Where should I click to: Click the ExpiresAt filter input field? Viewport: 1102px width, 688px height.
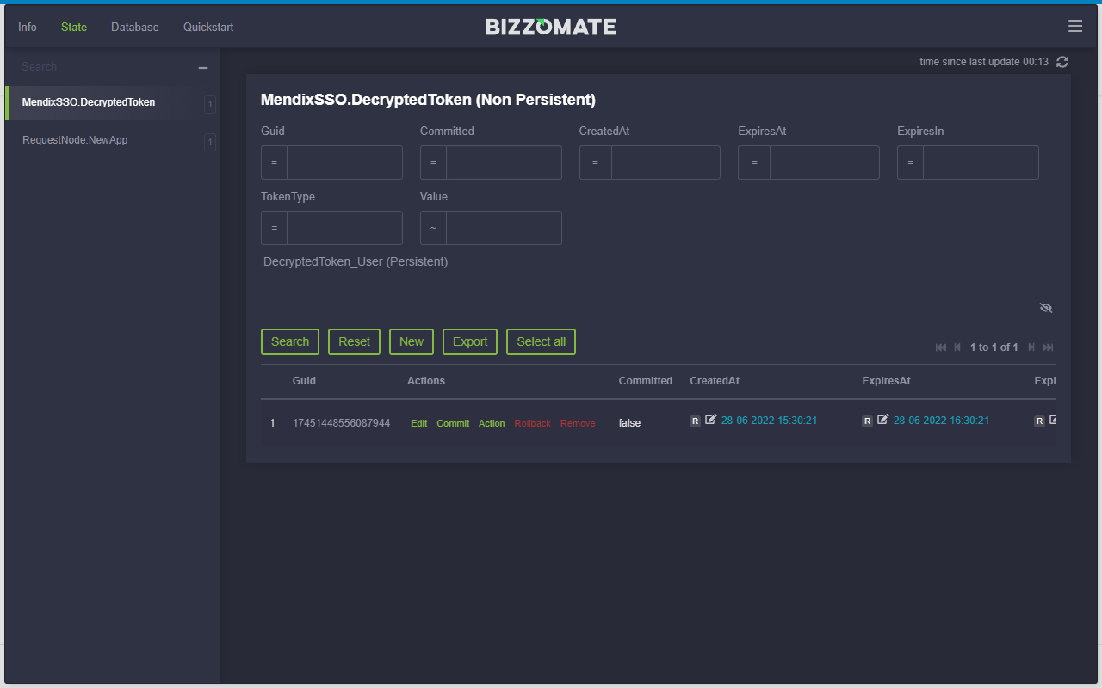click(825, 163)
